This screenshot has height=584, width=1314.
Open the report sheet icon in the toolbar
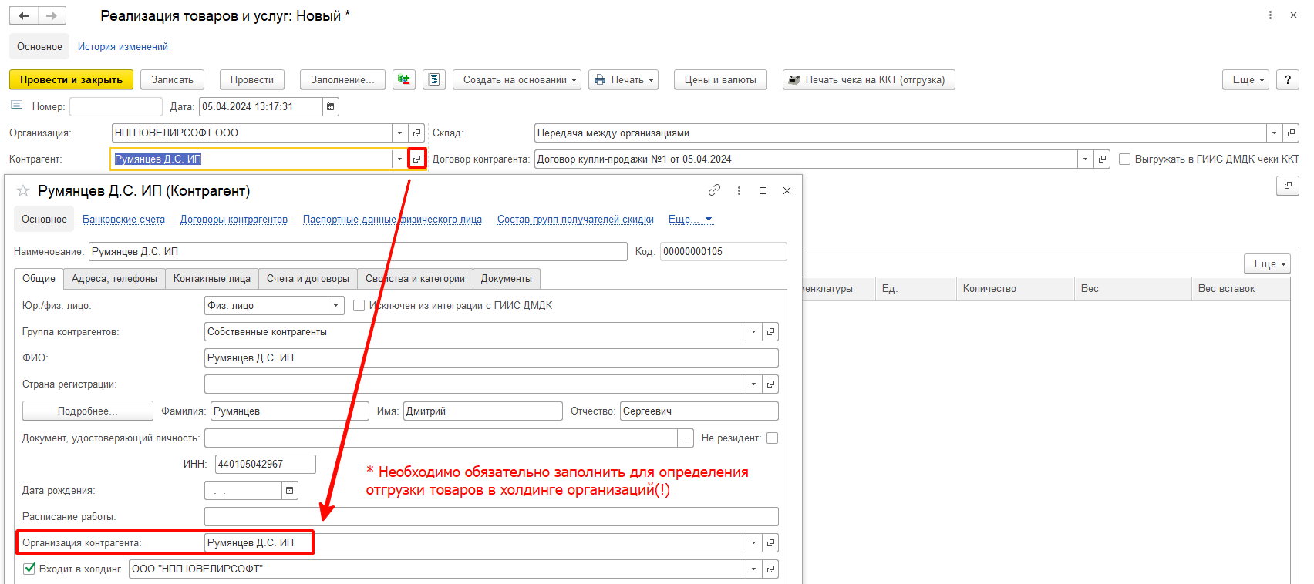point(435,79)
